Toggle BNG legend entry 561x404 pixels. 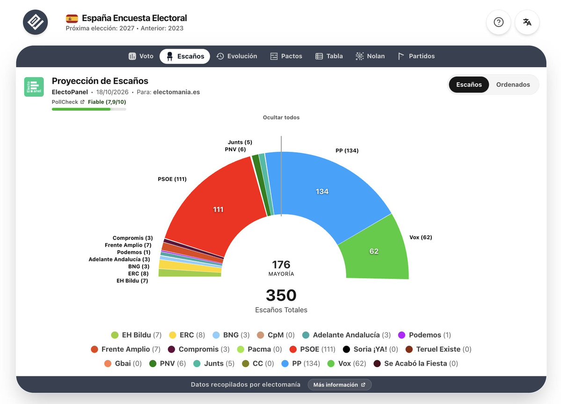(x=231, y=335)
